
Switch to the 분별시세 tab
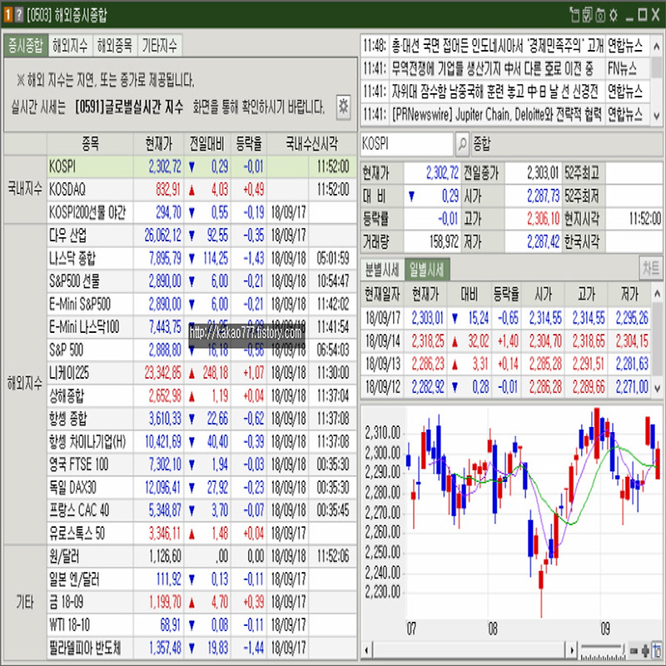click(382, 269)
